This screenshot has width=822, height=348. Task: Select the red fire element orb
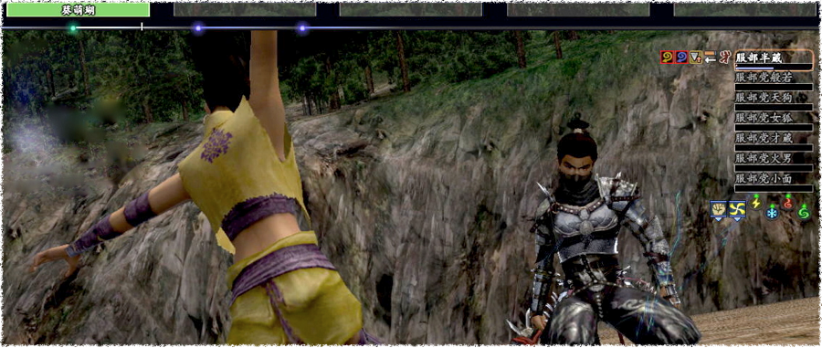click(x=787, y=202)
